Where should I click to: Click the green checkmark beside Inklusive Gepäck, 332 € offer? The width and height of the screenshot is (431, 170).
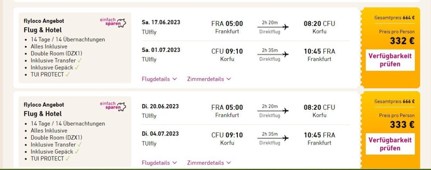pyautogui.click(x=77, y=67)
